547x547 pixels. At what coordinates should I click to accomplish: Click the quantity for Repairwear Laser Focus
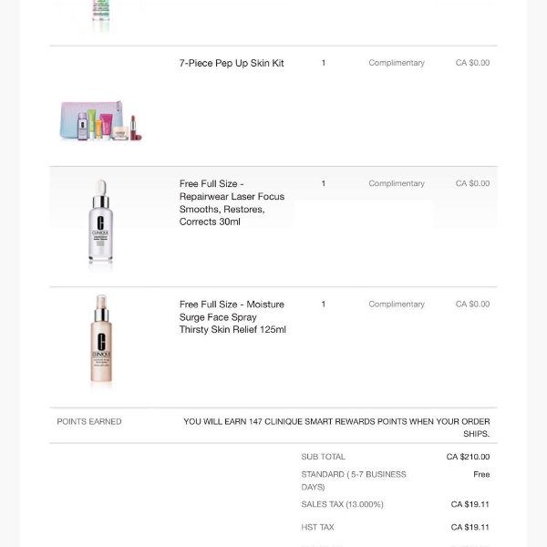(324, 183)
